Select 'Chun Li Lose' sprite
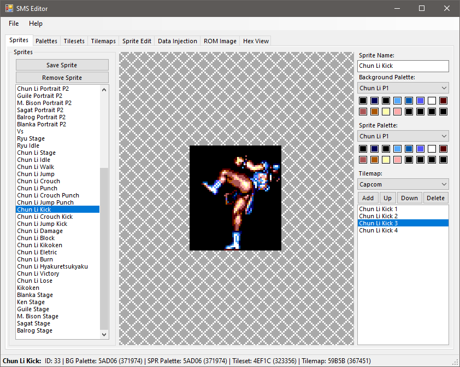Image resolution: width=460 pixels, height=367 pixels. (x=58, y=281)
